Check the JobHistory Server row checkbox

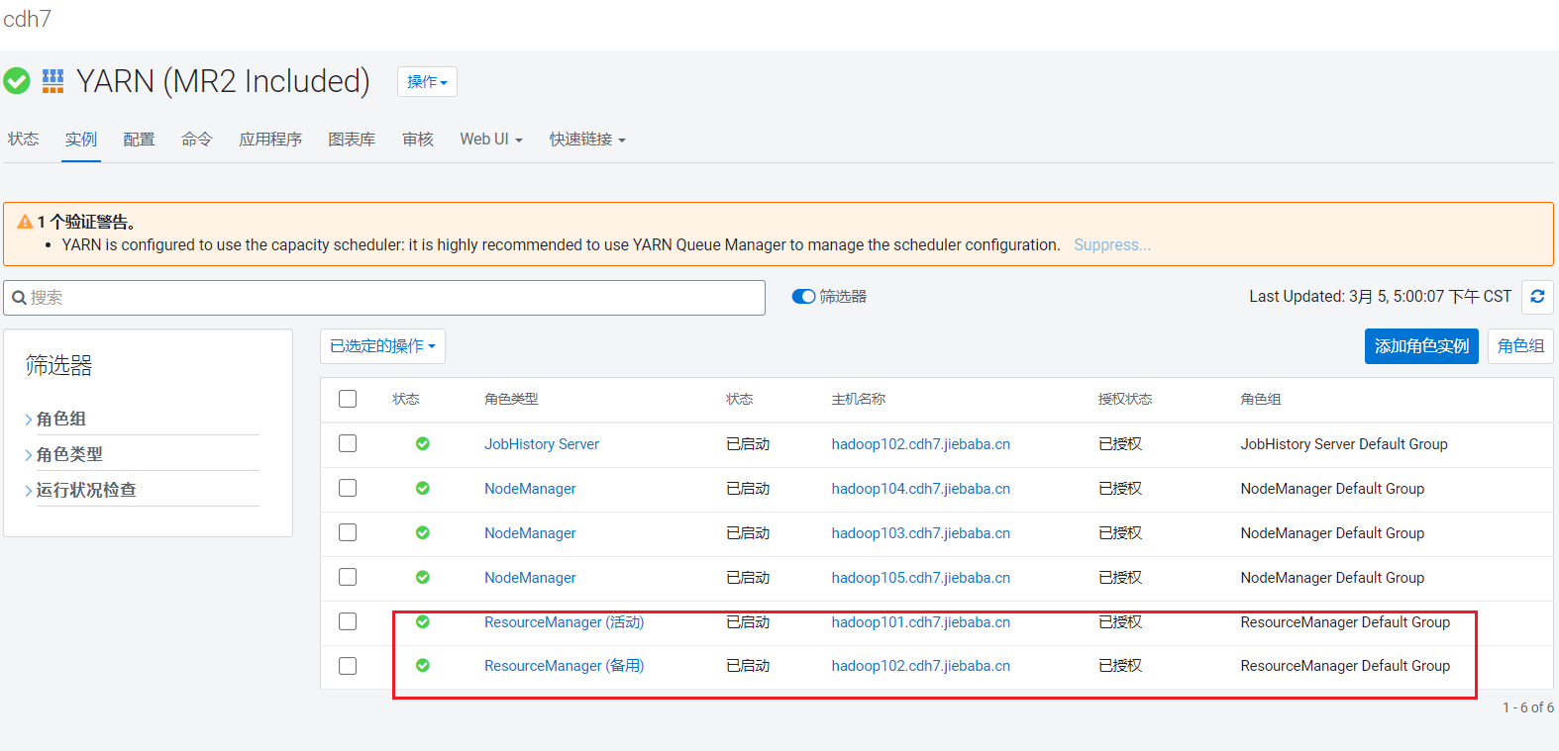point(348,443)
